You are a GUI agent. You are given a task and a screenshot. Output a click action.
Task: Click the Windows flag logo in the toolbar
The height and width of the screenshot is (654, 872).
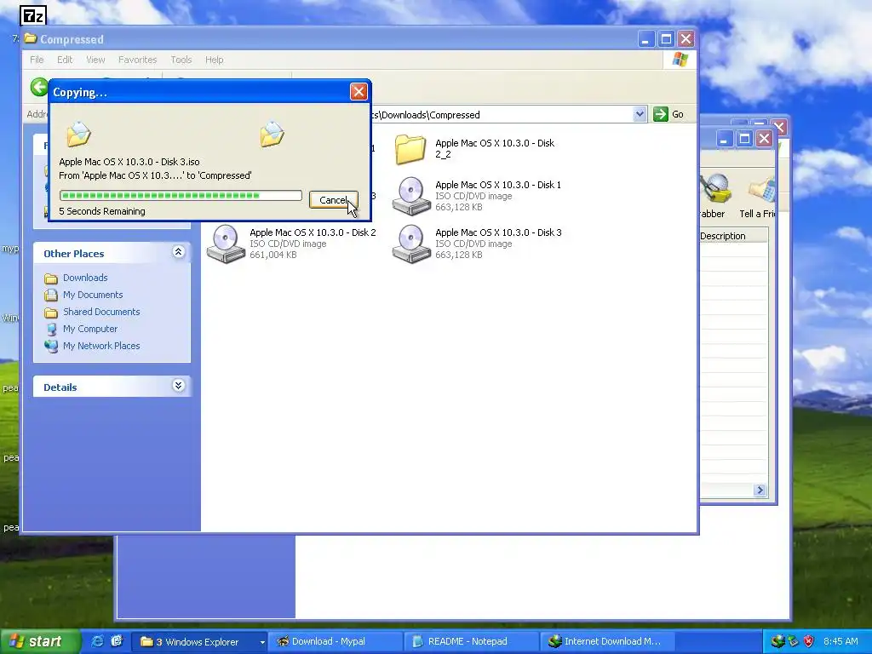coord(680,60)
